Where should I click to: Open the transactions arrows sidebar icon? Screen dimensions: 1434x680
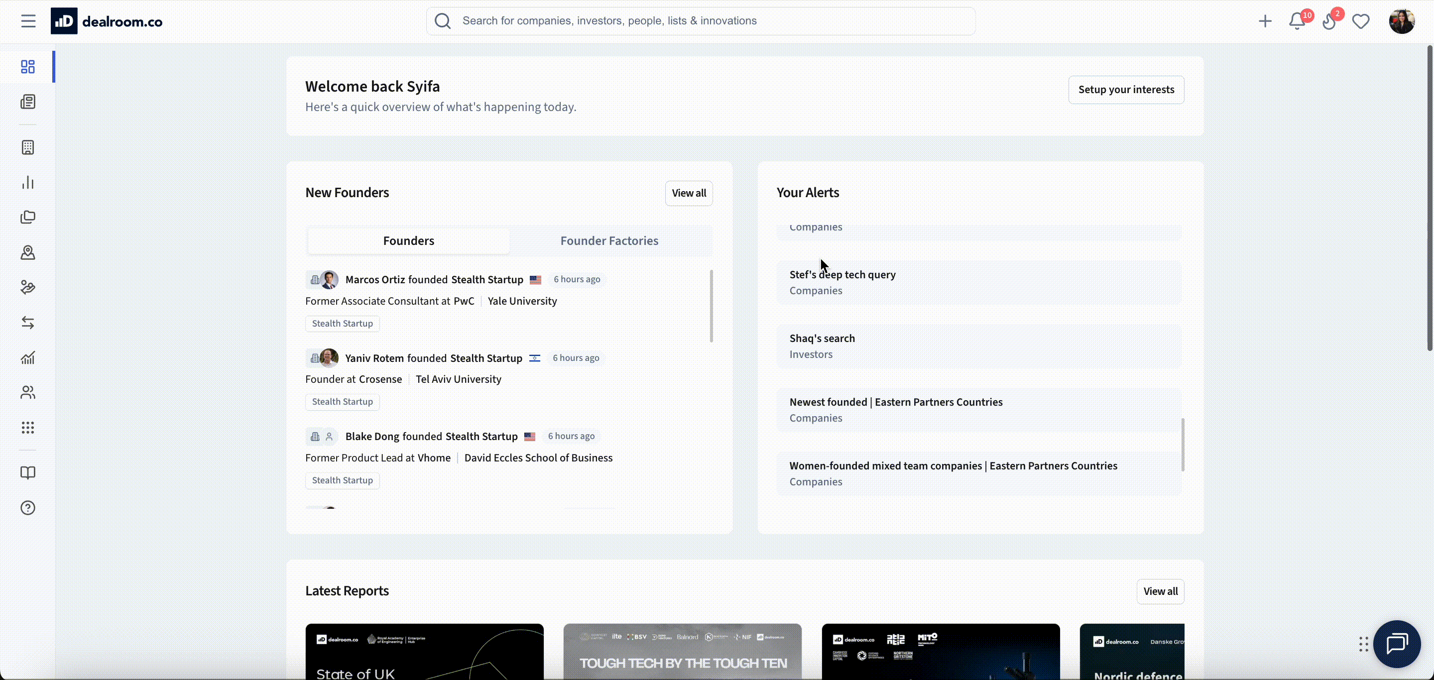[28, 323]
